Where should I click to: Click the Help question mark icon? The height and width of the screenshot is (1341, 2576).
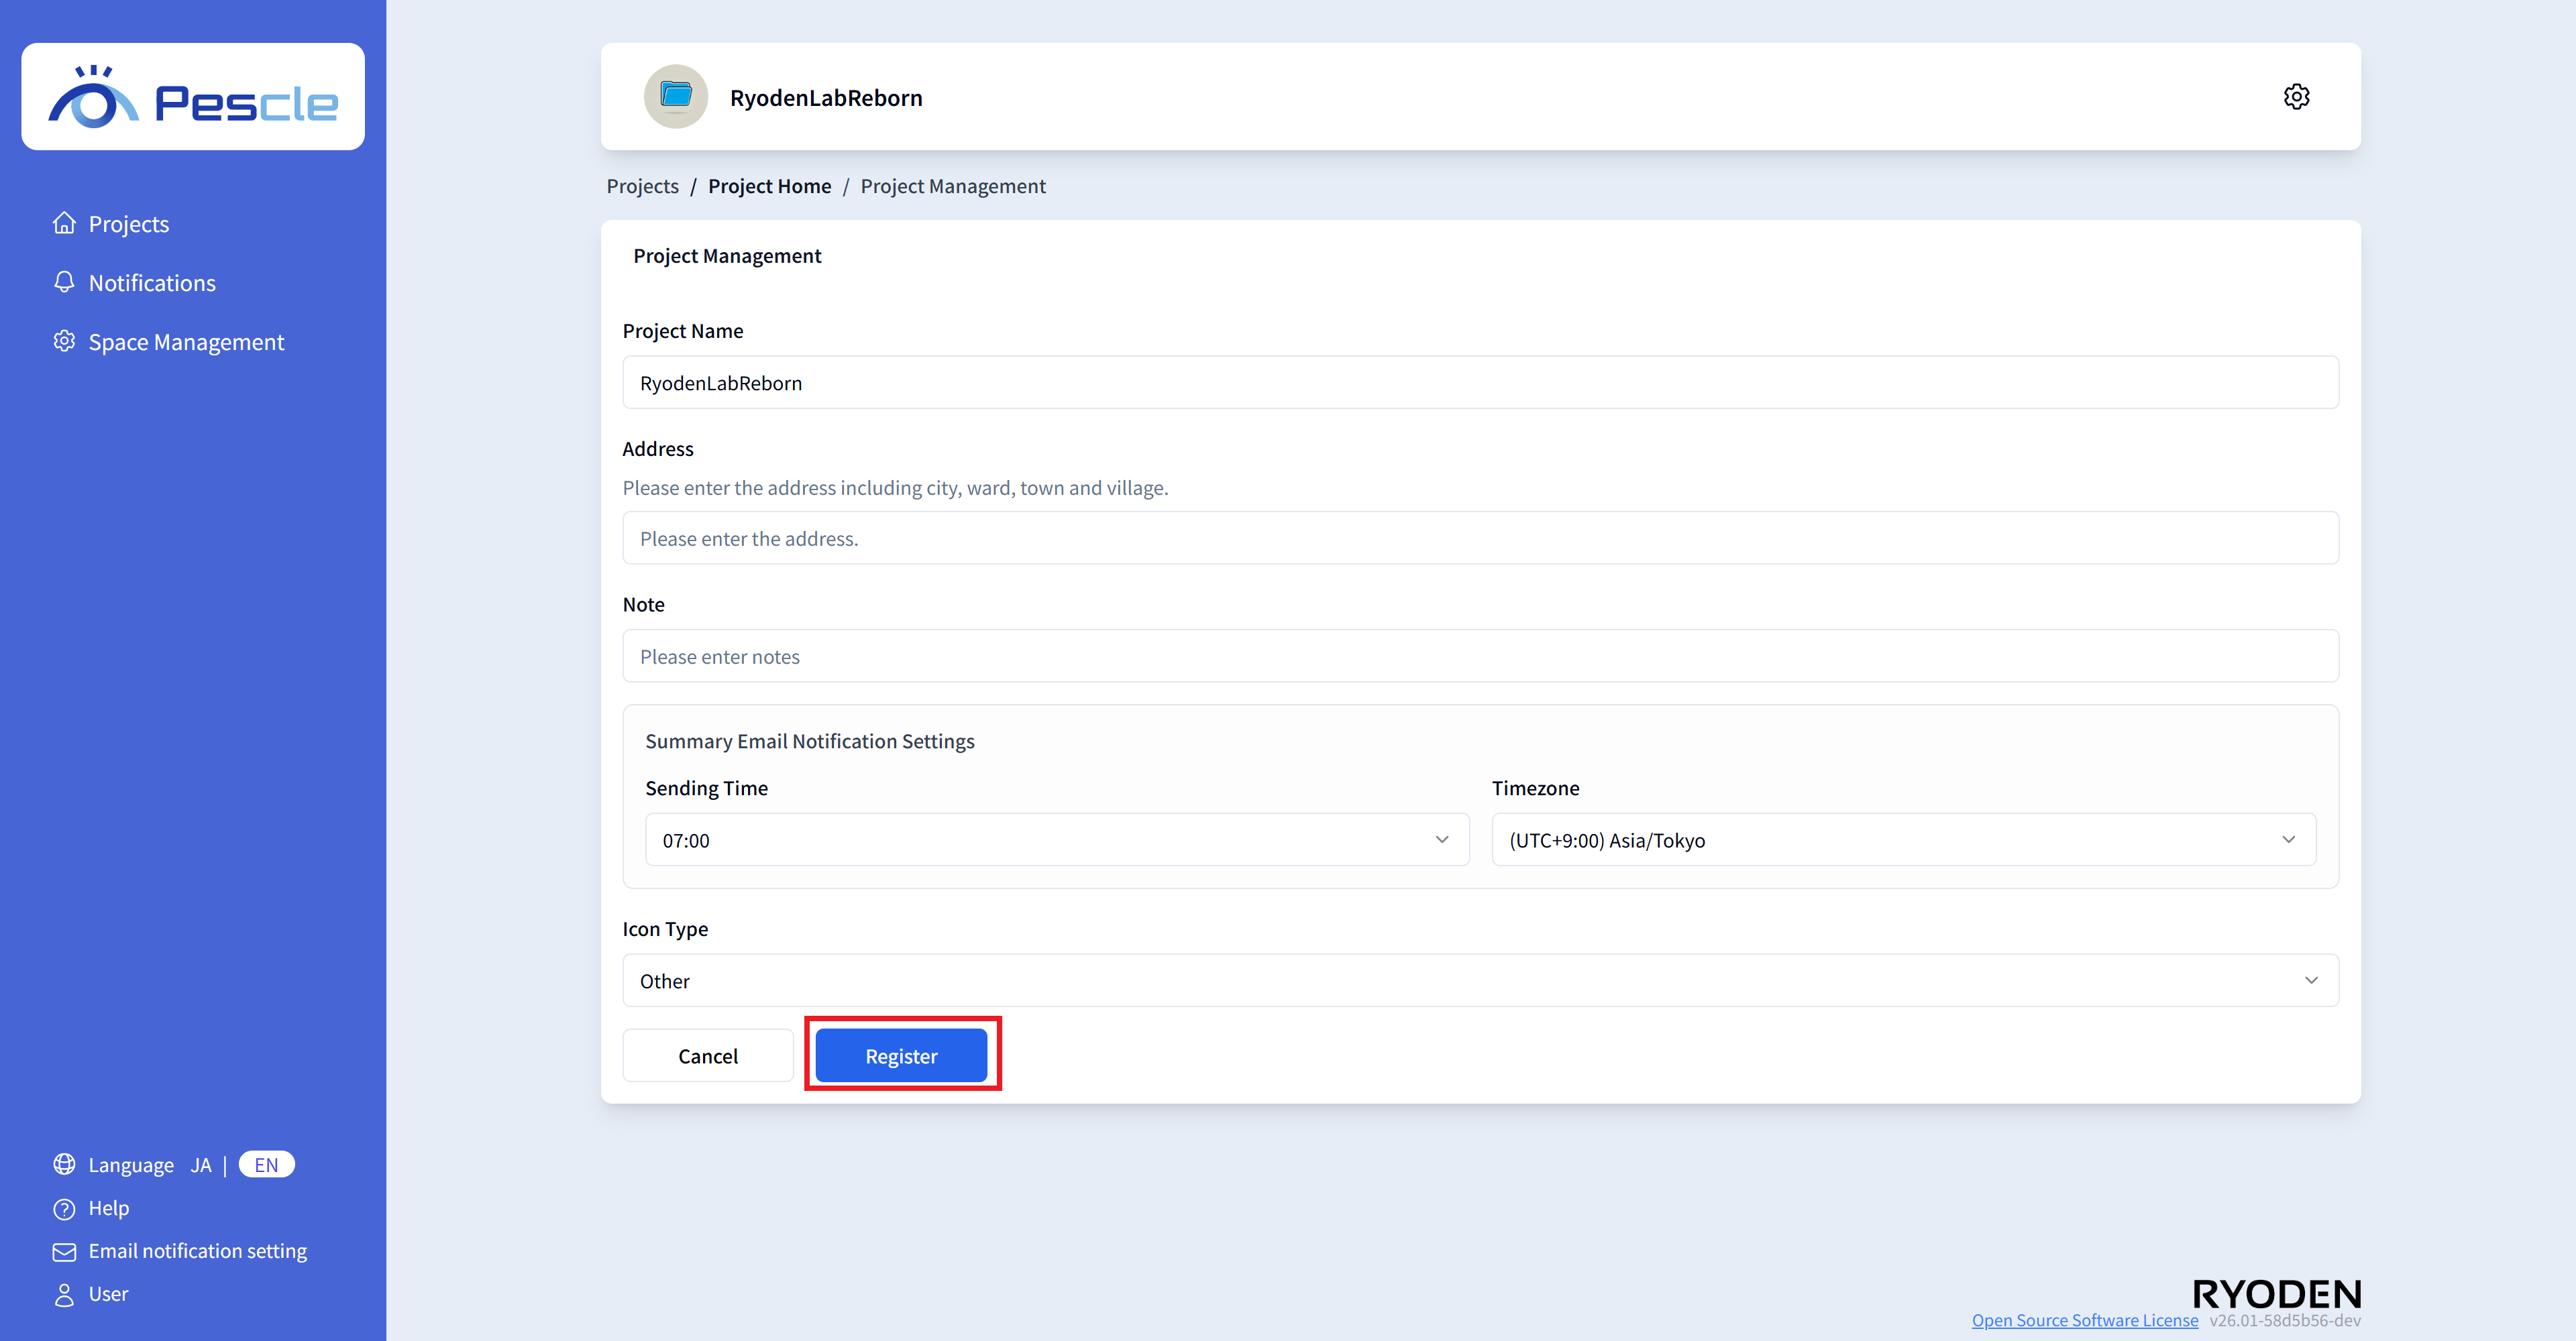pos(64,1208)
